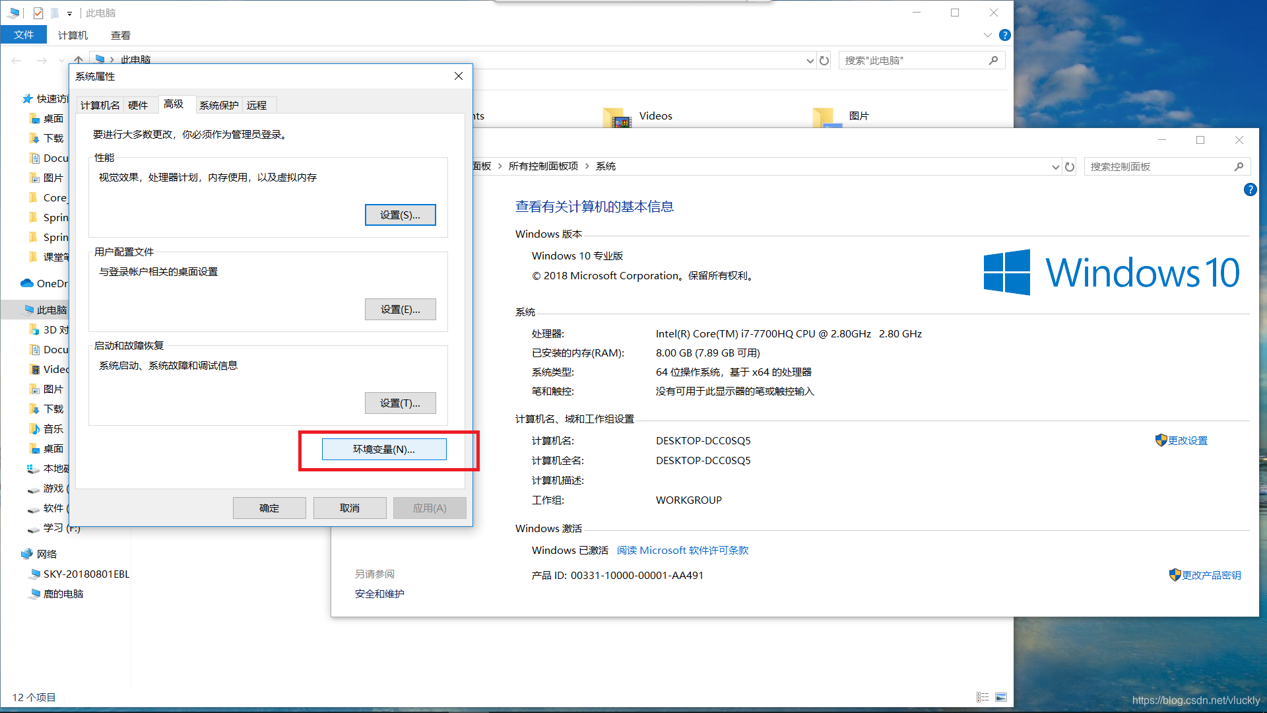Expand the Explorer ribbon chevron
1267x713 pixels.
click(x=987, y=36)
